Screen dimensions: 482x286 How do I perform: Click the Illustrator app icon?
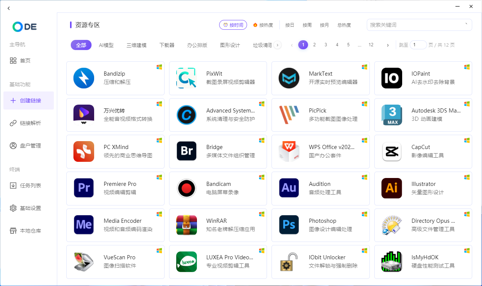tap(392, 188)
